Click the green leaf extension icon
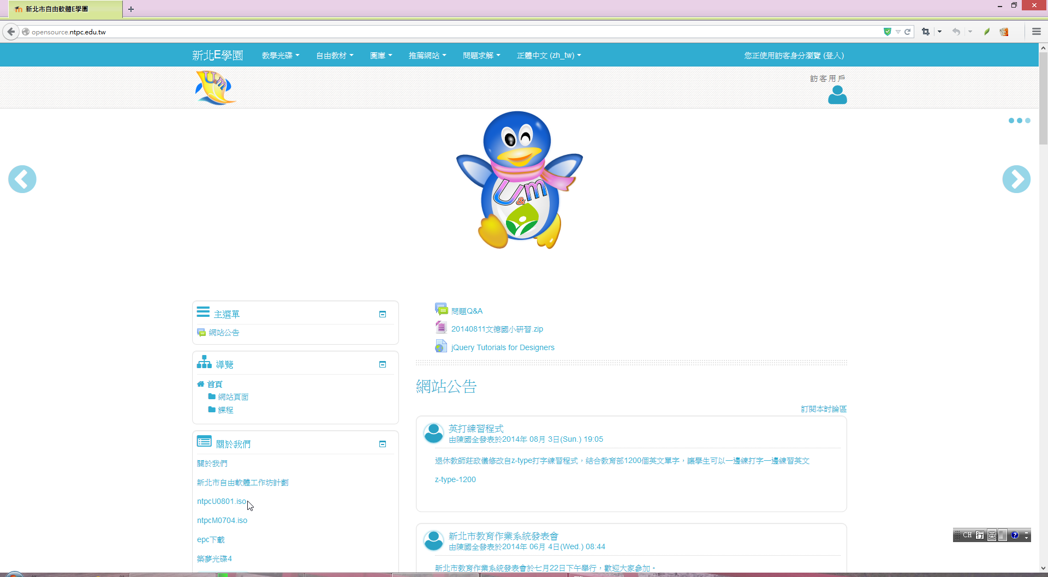This screenshot has width=1048, height=577. [x=987, y=32]
